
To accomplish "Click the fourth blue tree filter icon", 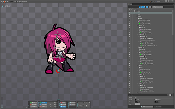I will point(147,7).
